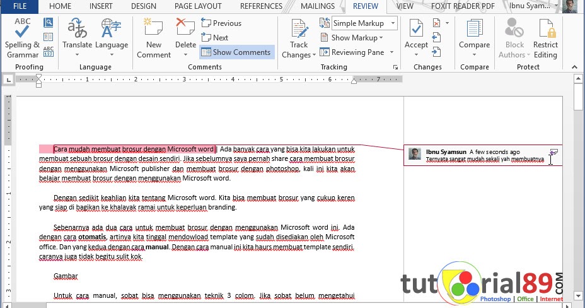Expand the Reviewing Pane dropdown arrow

(x=392, y=52)
